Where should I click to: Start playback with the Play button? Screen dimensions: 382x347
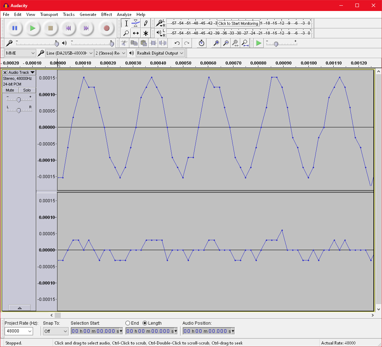click(33, 28)
